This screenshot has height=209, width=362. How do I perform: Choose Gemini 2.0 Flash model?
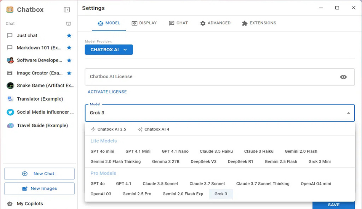tap(301, 151)
